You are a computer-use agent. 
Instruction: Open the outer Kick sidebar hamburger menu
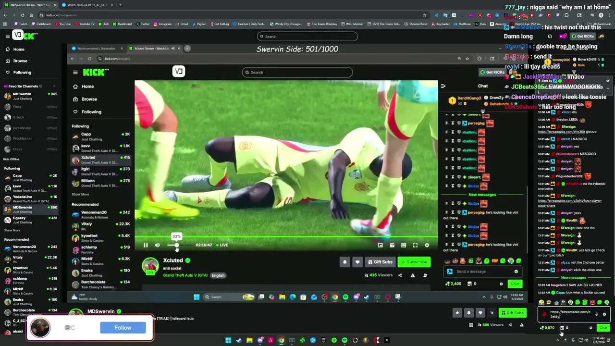7,36
